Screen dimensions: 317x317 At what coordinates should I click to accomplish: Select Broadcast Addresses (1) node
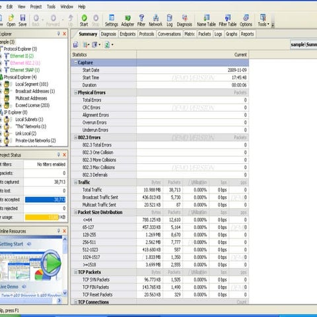click(35, 91)
